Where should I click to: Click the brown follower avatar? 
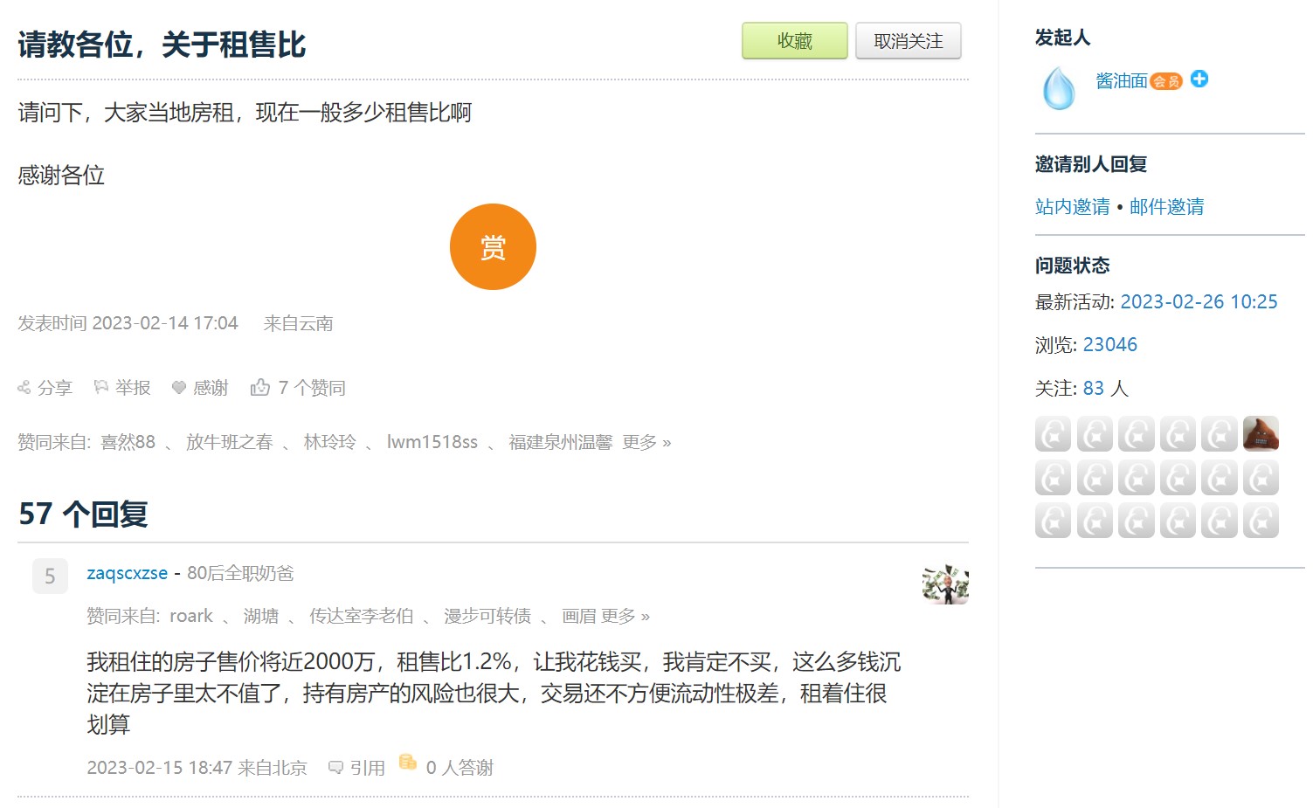1261,433
